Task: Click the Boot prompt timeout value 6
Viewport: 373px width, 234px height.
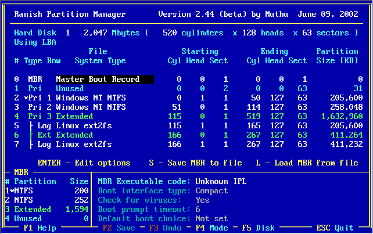Action: coord(198,209)
